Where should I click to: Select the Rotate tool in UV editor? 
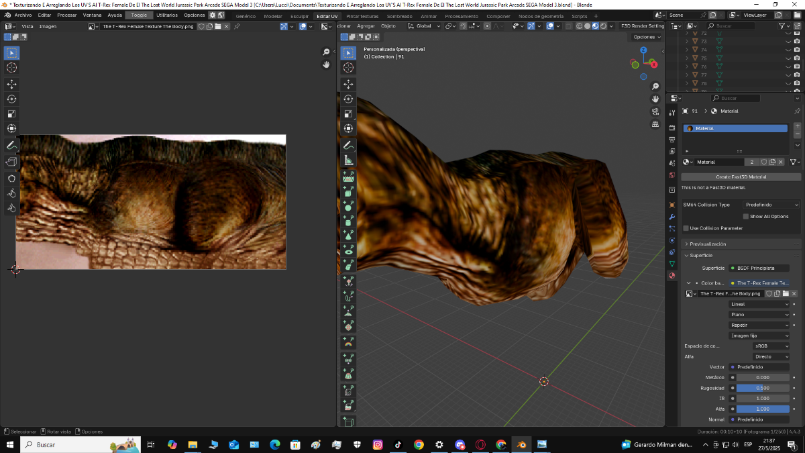coord(11,99)
